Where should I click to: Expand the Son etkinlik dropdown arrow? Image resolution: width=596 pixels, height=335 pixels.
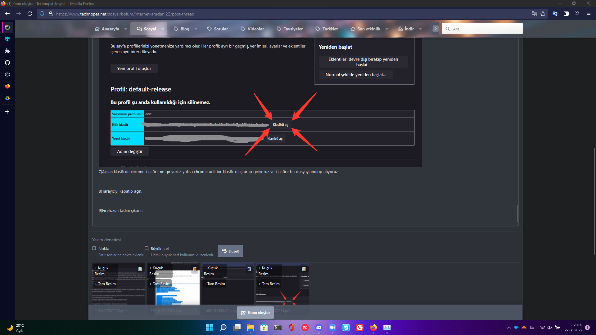click(x=387, y=29)
